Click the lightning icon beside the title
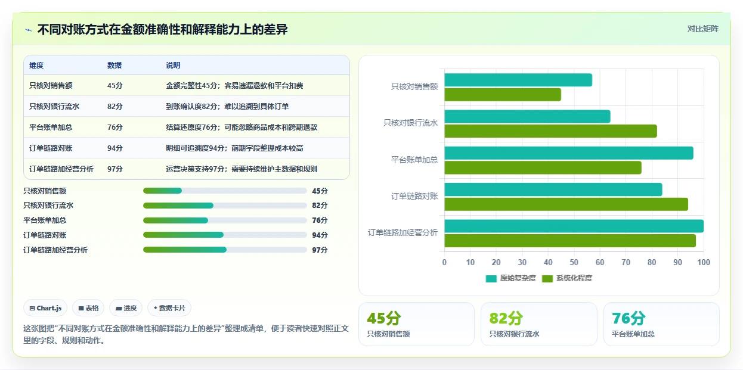The image size is (743, 370). click(x=28, y=30)
